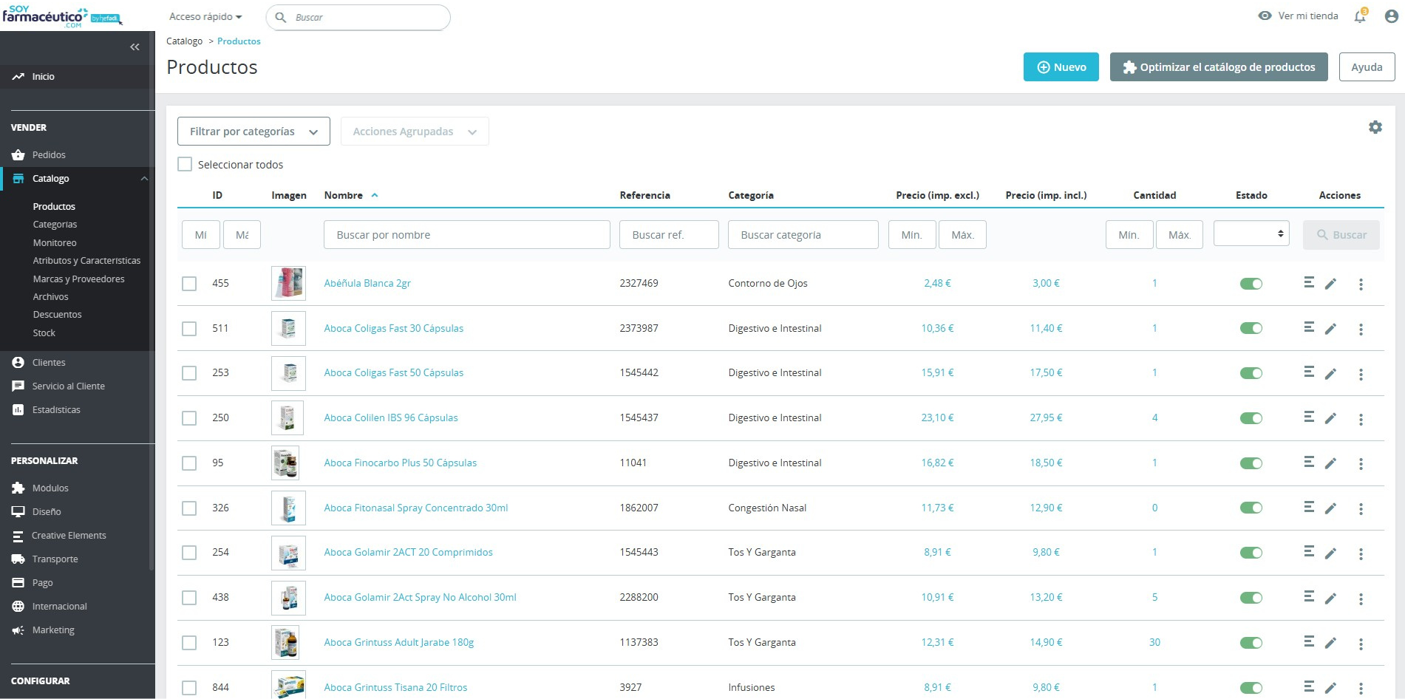This screenshot has height=699, width=1405.
Task: Click the pencil icon for Aboca Grintuss Tisana 20 Filtros
Action: point(1330,688)
